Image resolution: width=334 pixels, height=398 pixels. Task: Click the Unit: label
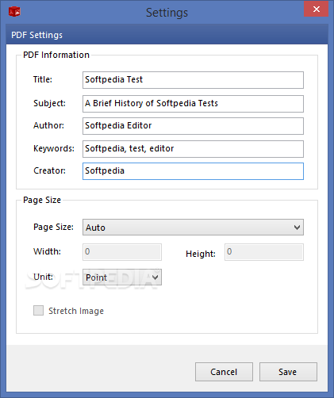(43, 277)
